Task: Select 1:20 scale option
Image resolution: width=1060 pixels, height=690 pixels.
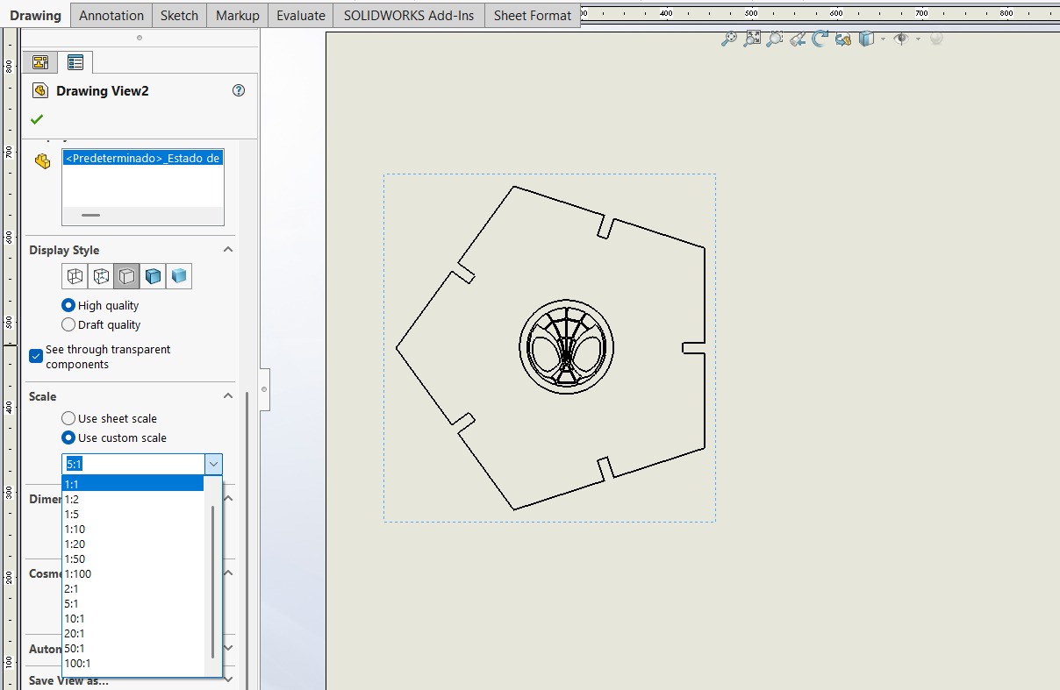Action: [x=132, y=544]
